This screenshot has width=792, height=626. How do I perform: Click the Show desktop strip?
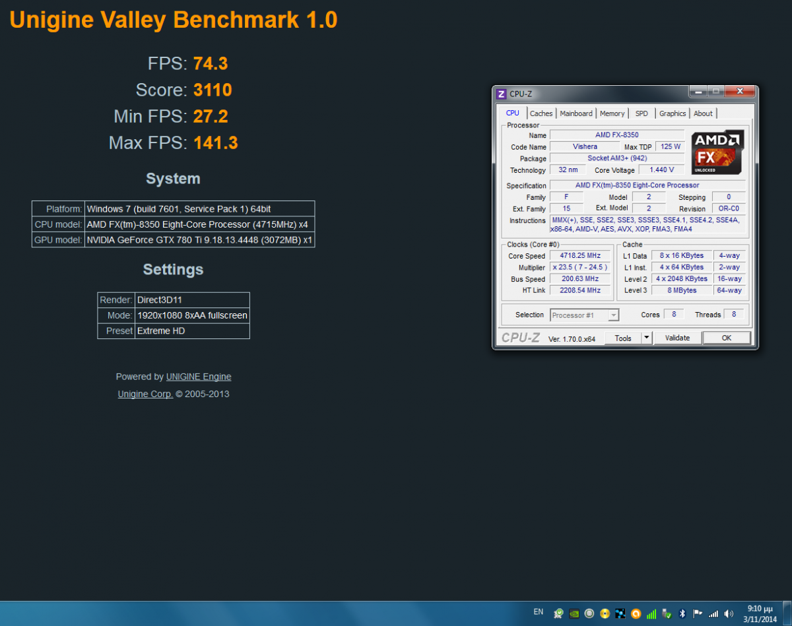point(787,613)
